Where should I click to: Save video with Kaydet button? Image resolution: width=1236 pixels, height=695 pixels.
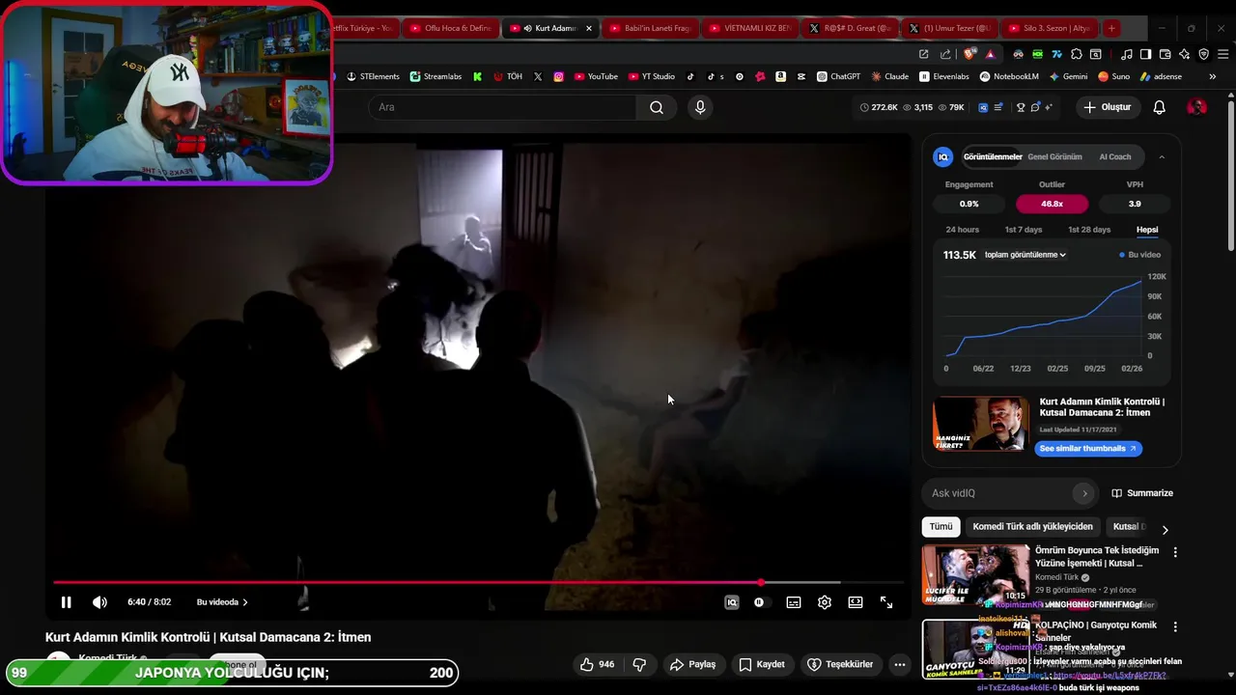coord(762,664)
